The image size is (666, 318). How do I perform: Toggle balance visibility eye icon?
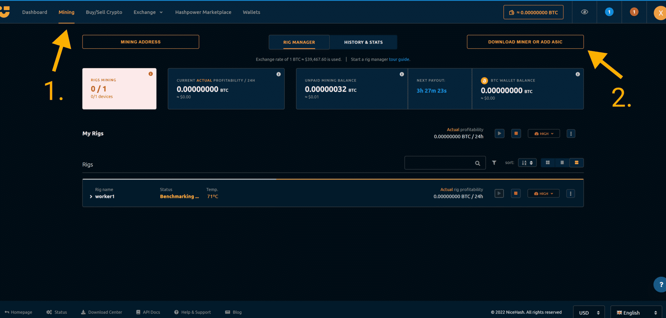coord(584,12)
